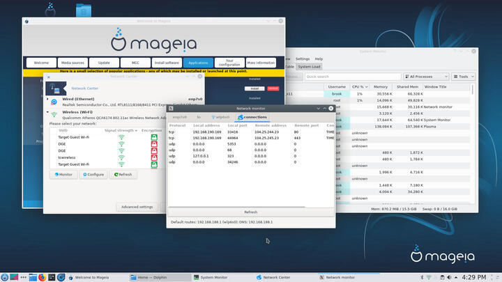Click the red lock icon for tcwireless
This screenshot has width=502, height=282.
point(154,157)
